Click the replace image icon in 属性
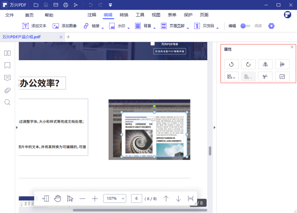The image size is (297, 213). pos(282,77)
